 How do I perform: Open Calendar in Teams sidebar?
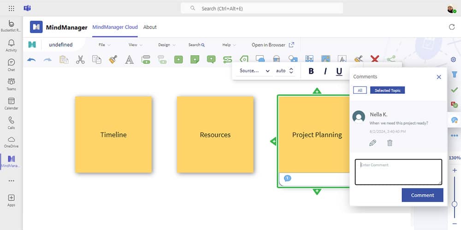click(x=11, y=103)
